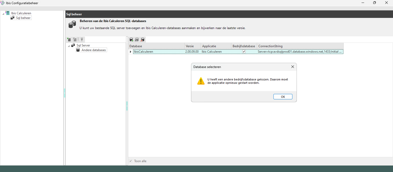Click the add database icon
Image resolution: width=393 pixels, height=172 pixels.
(131, 39)
